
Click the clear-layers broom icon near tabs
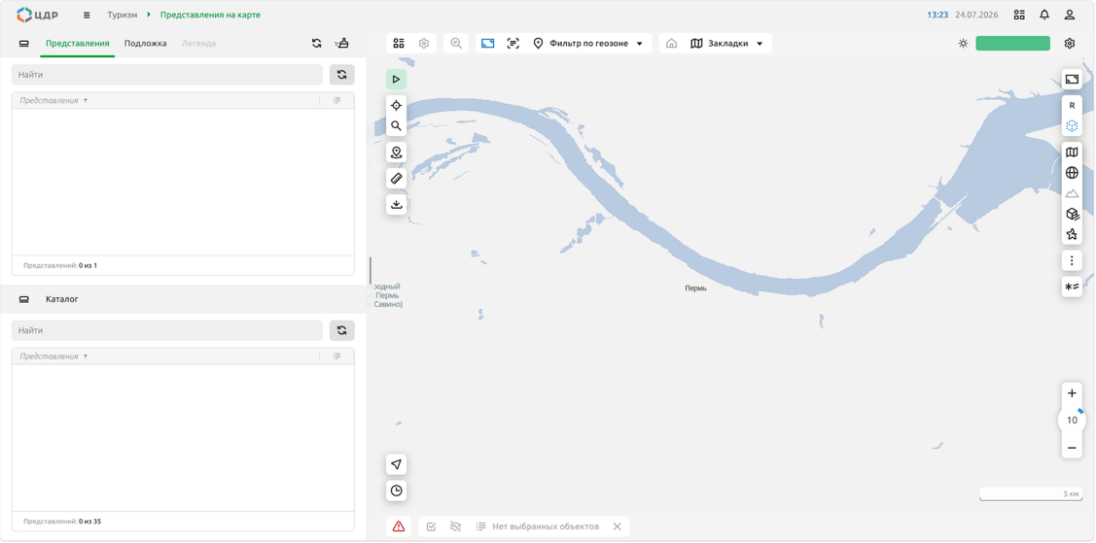(x=341, y=44)
